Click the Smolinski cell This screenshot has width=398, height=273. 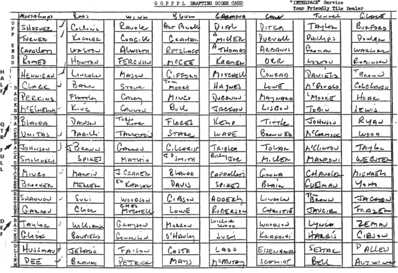coord(38,158)
